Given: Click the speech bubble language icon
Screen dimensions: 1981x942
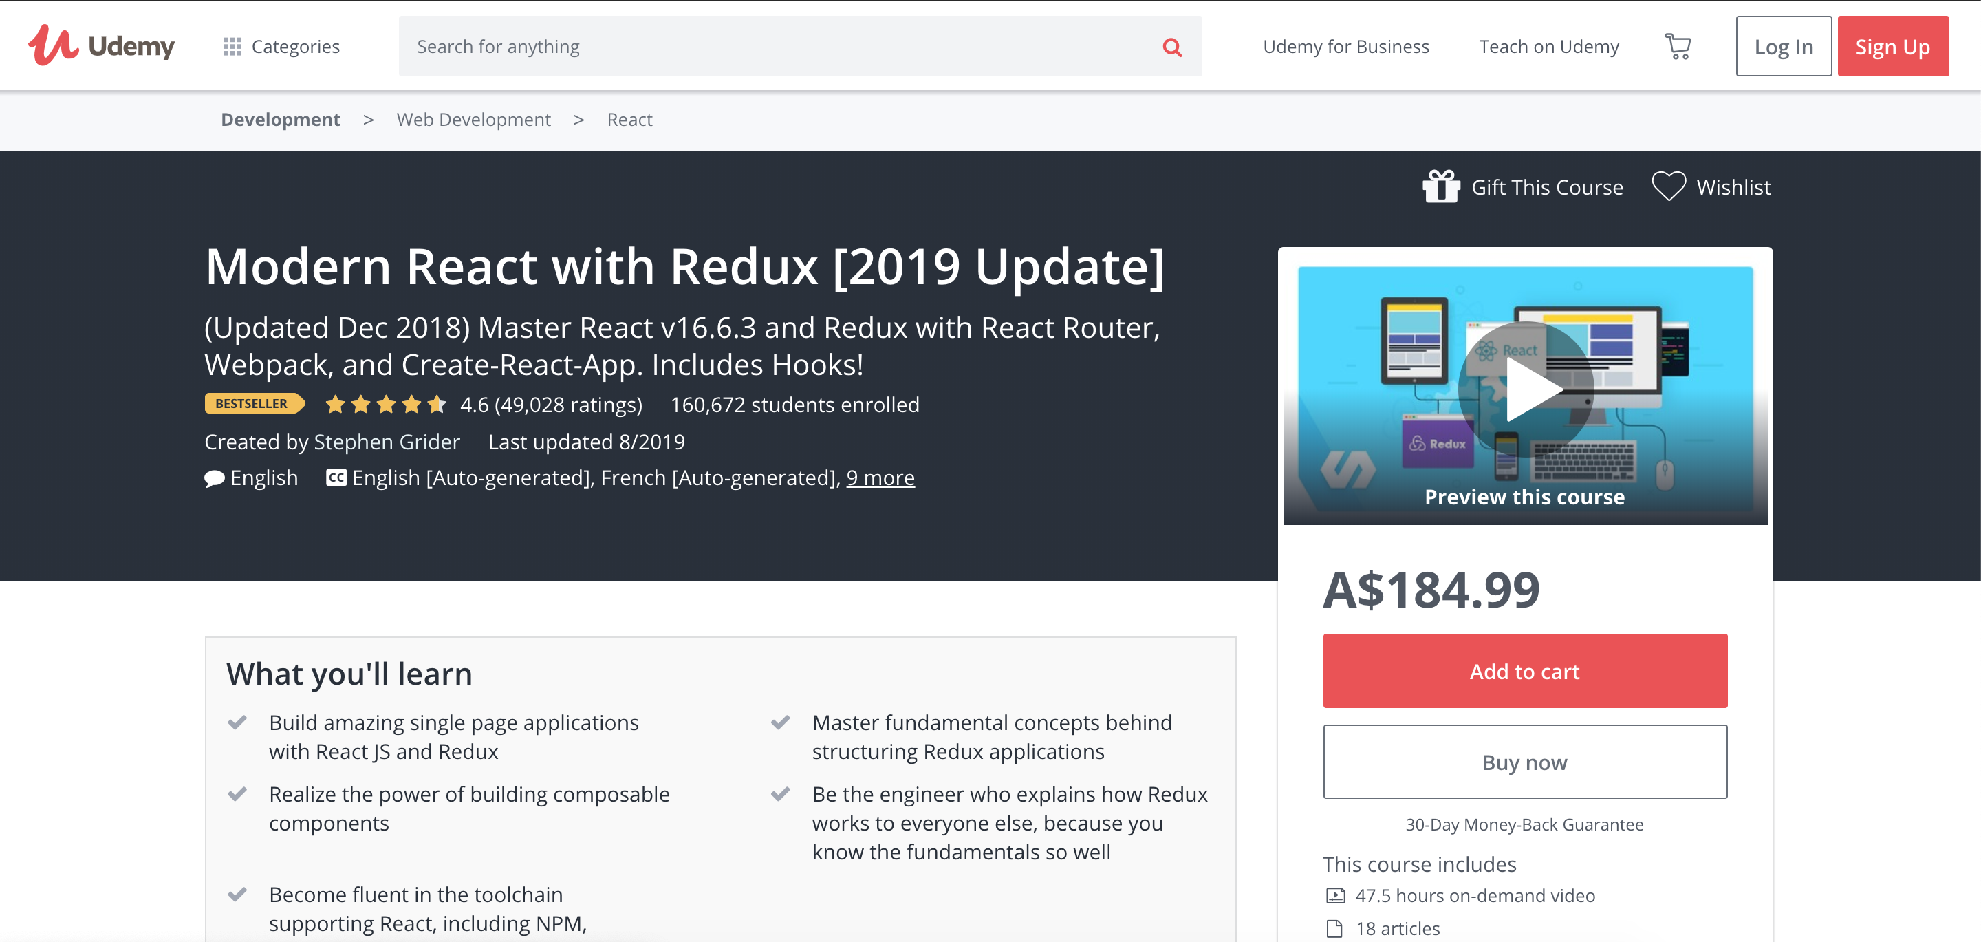Looking at the screenshot, I should pyautogui.click(x=215, y=479).
